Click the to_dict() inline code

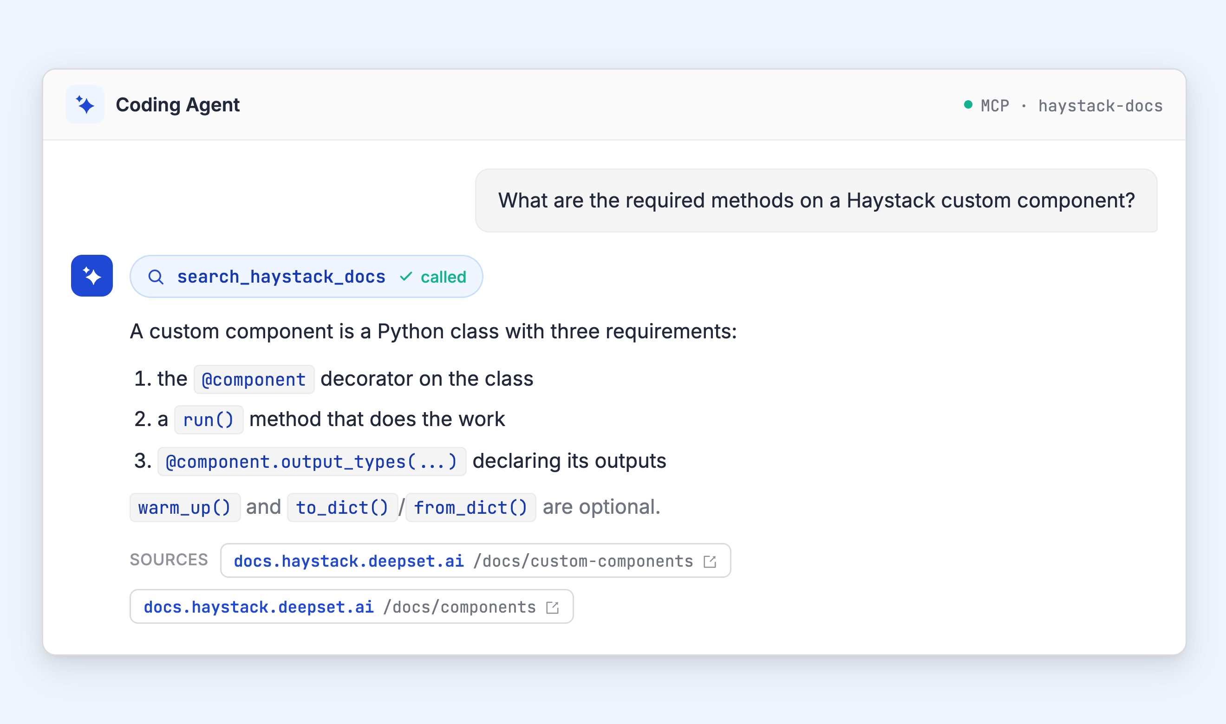(343, 507)
